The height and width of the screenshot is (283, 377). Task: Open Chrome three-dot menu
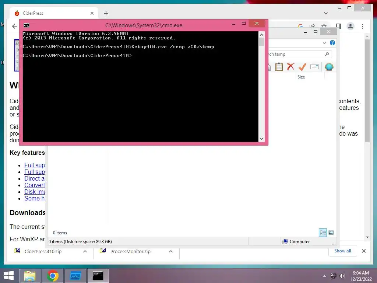(x=362, y=26)
